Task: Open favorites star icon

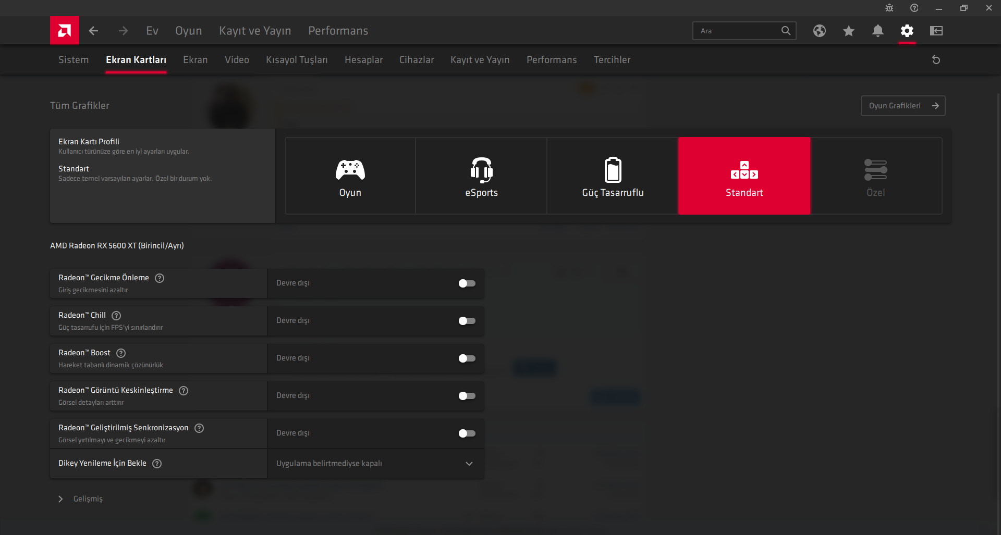Action: pos(849,31)
